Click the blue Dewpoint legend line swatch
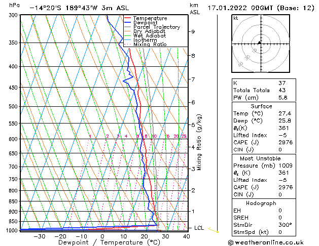 pyautogui.click(x=127, y=23)
